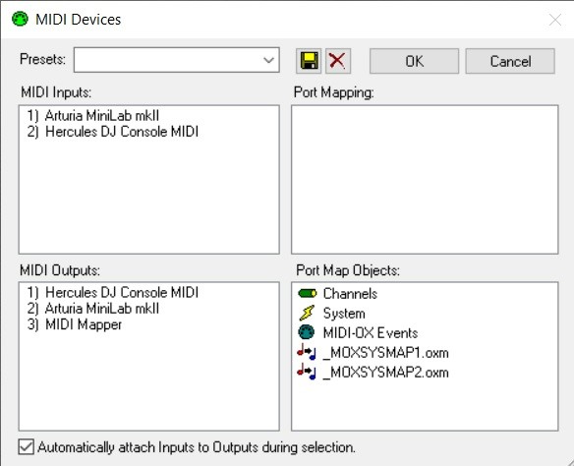Select the MIDI-OX Events connector icon
Image resolution: width=574 pixels, height=466 pixels.
pos(307,332)
